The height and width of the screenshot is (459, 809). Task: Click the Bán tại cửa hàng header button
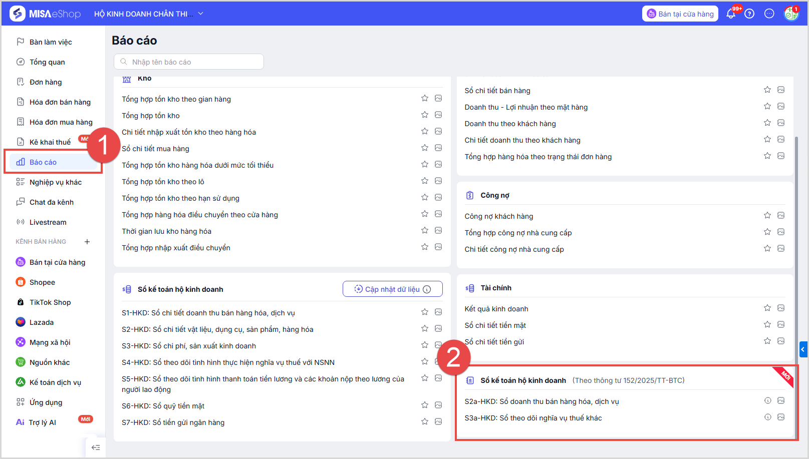coord(680,14)
